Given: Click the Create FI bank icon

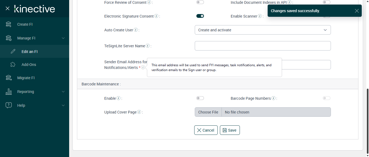Looking at the screenshot, I should [9, 24].
